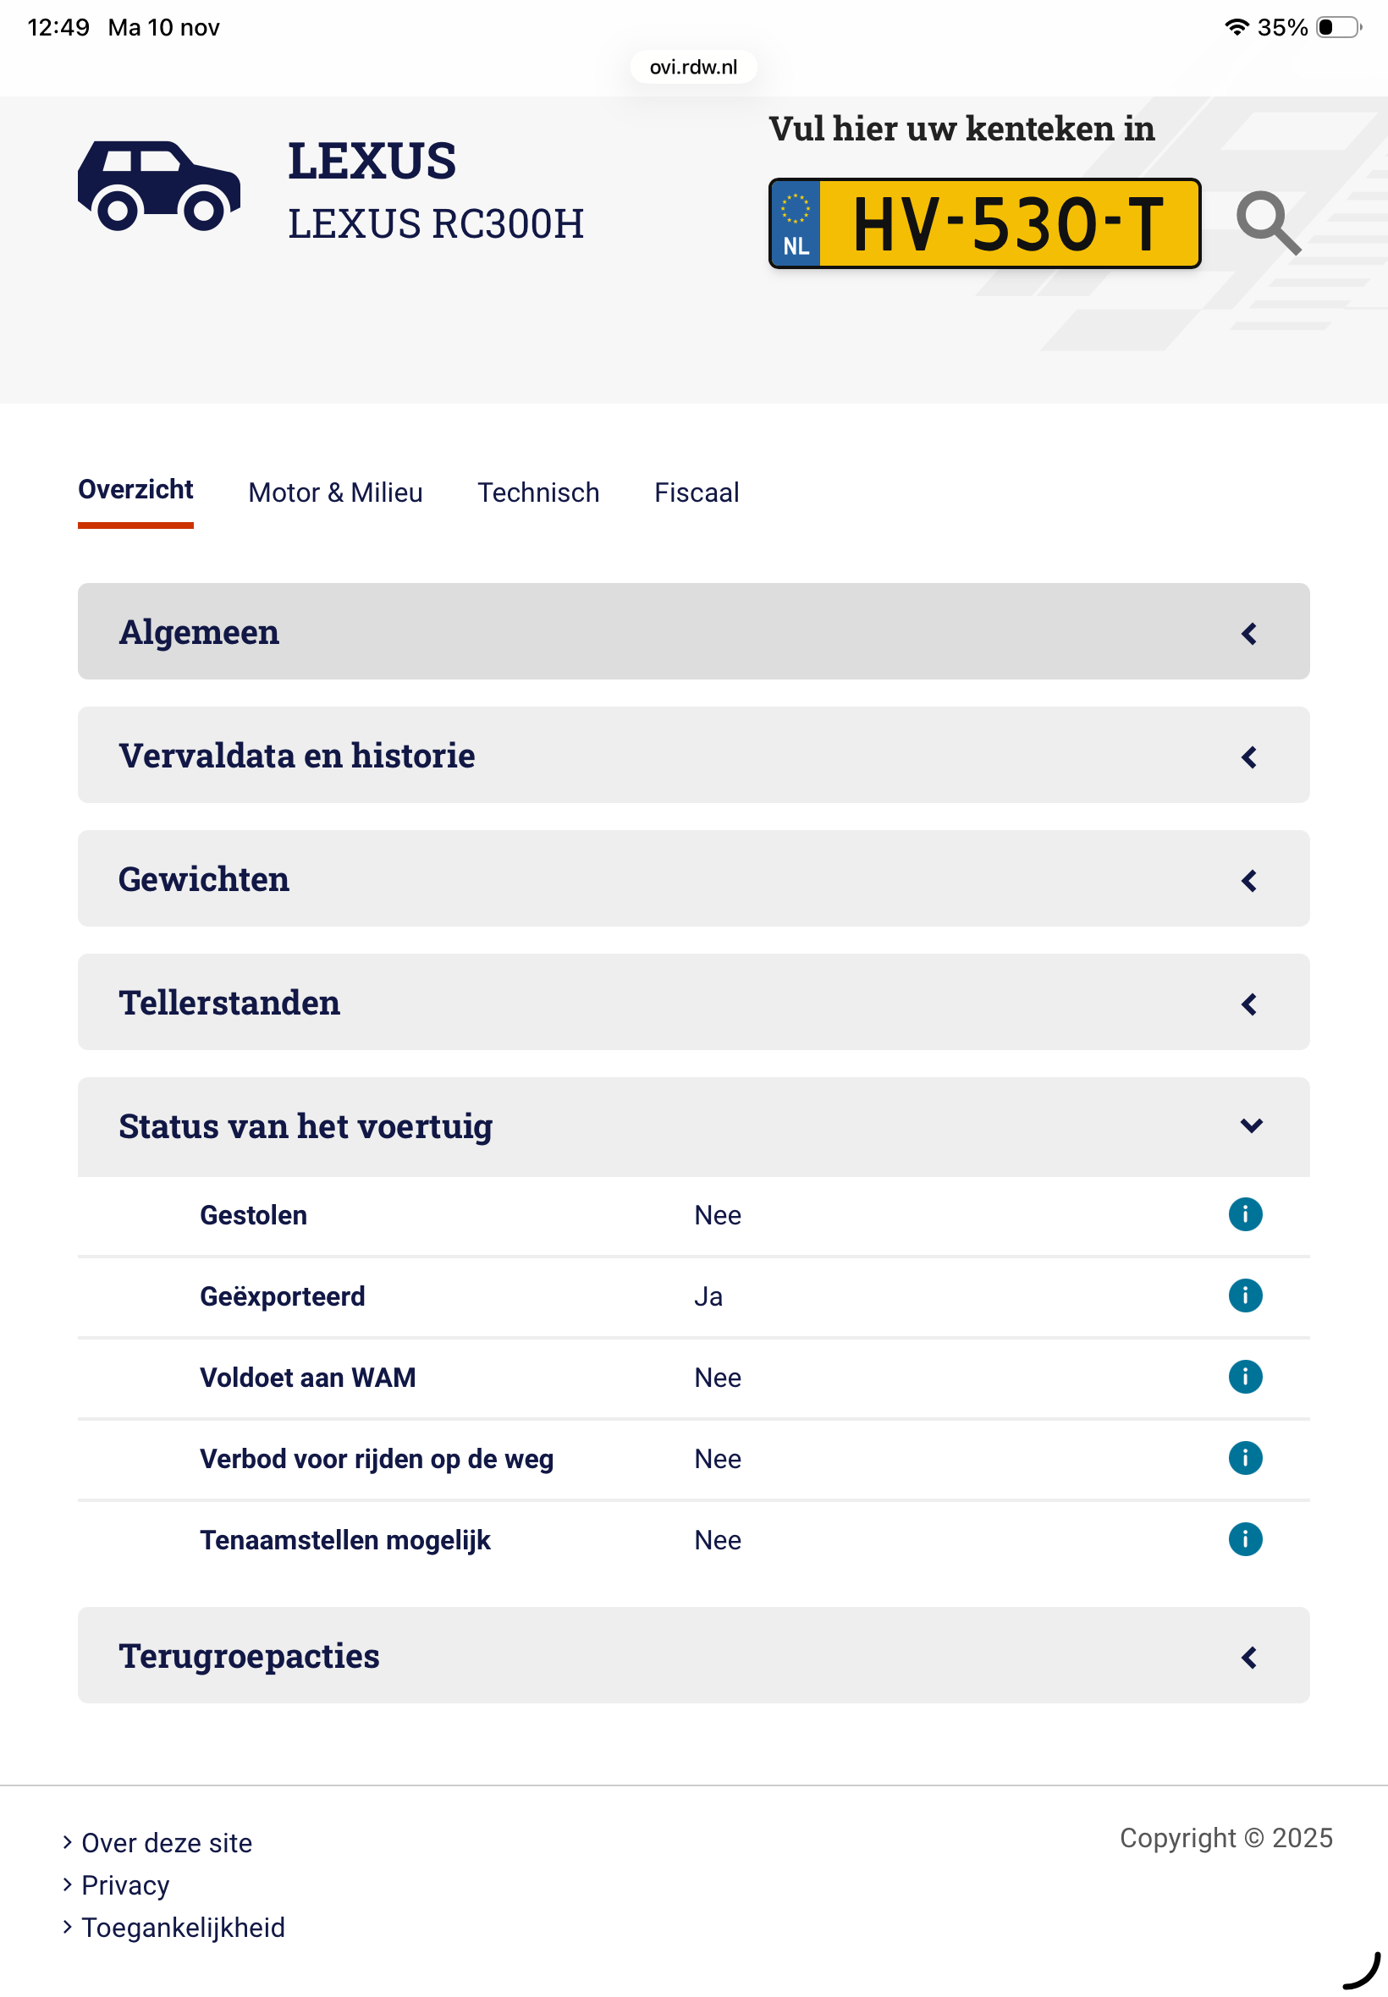Open info icon for Geëxporteerd row
The image size is (1388, 1997).
pyautogui.click(x=1244, y=1295)
